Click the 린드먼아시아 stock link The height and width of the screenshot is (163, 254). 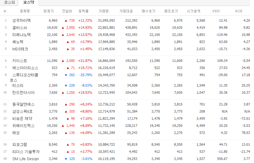(x=23, y=93)
